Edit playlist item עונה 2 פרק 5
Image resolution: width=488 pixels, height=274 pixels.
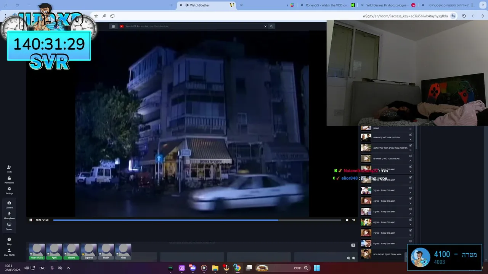[411, 145]
